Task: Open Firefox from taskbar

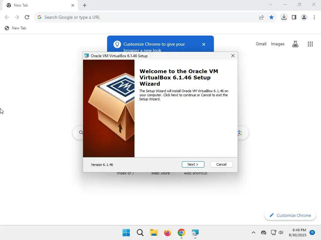Action: pos(167,232)
